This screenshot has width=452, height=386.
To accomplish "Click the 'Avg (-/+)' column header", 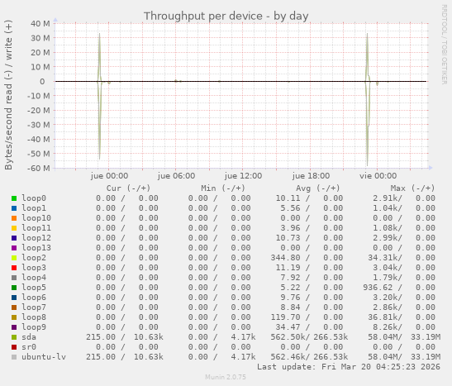I will 317,188.
